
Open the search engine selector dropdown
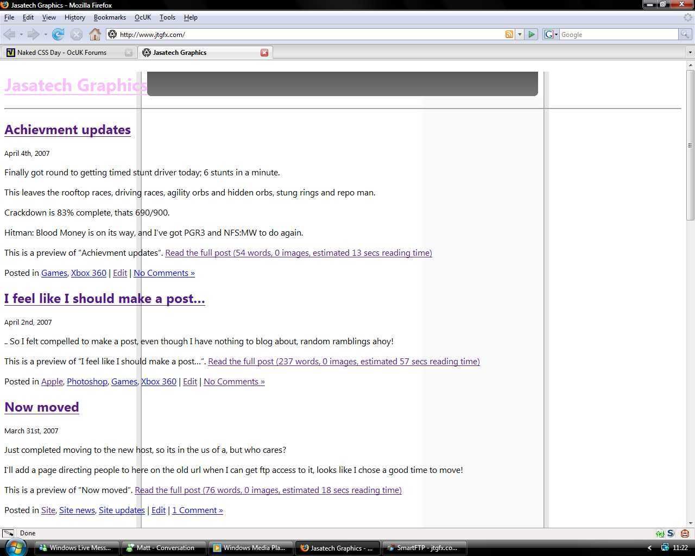[x=556, y=34]
